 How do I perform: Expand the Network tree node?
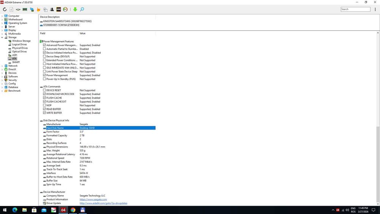click(2, 66)
